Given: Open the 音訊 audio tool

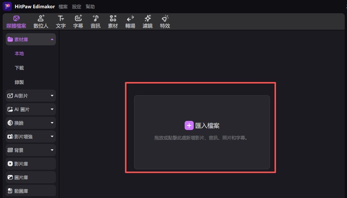Looking at the screenshot, I should 95,22.
